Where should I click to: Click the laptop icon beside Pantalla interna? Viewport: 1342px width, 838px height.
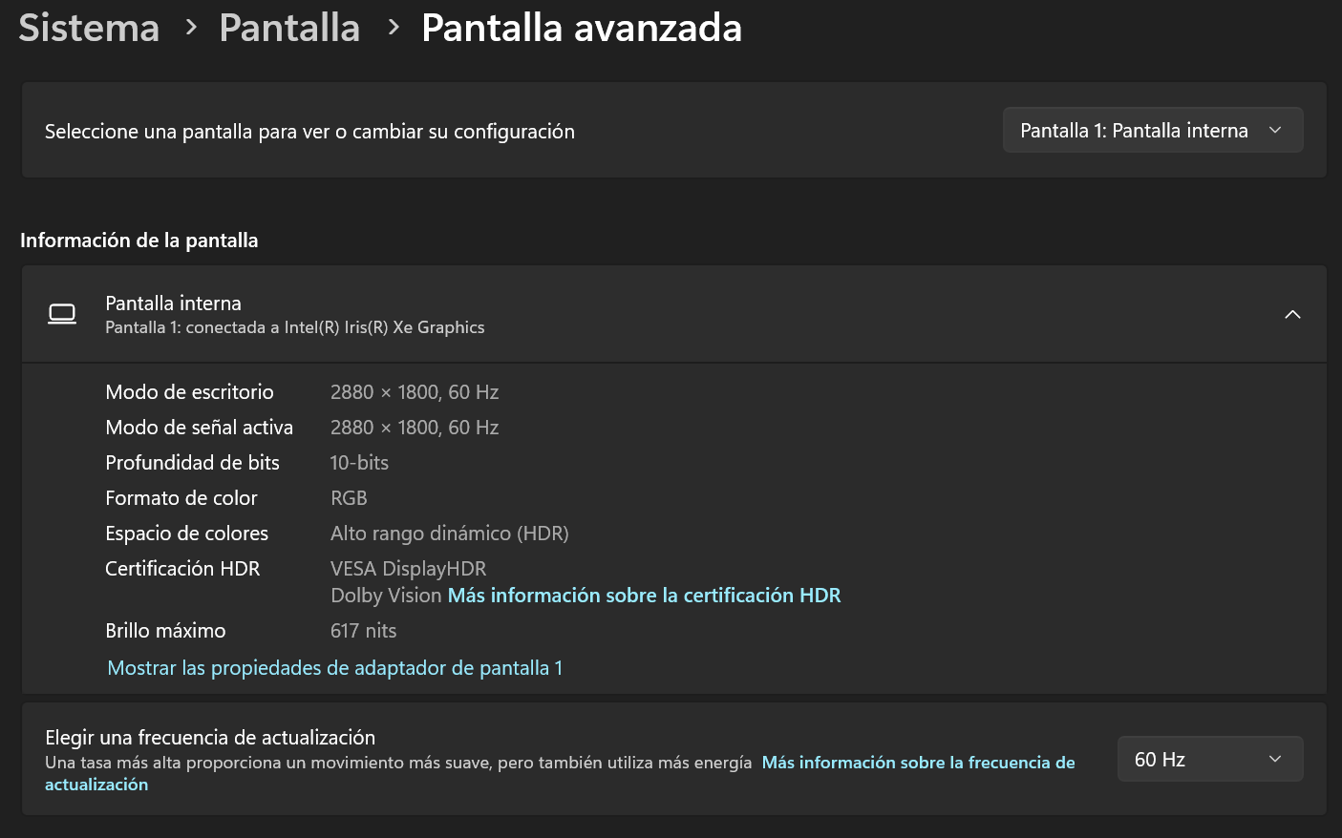[62, 314]
